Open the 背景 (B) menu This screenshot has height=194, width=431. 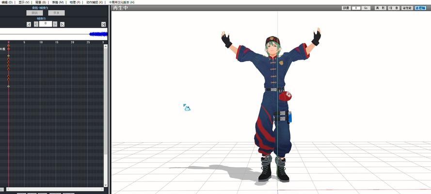coord(40,2)
